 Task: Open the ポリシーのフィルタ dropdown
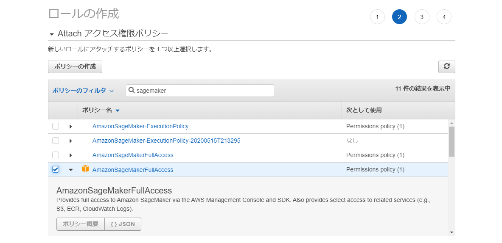pos(83,91)
